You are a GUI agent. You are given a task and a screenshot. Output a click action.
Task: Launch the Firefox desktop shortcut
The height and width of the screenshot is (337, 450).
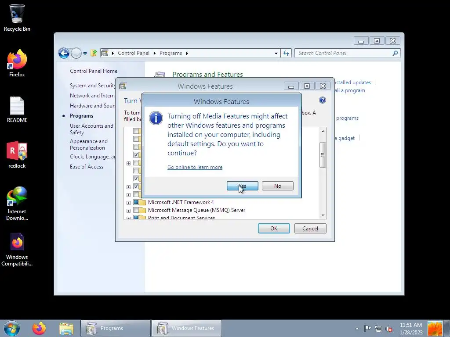[x=17, y=63]
